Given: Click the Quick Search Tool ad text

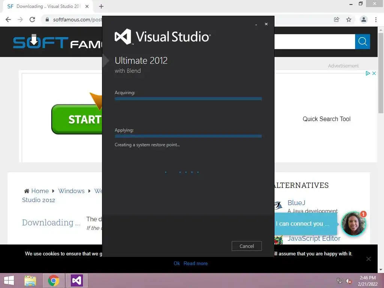Looking at the screenshot, I should click(x=327, y=119).
